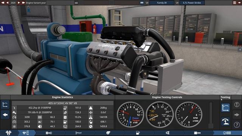Screen dimensions: 242x136
Task: Fast-forward engine variant years
Action: (23, 3)
